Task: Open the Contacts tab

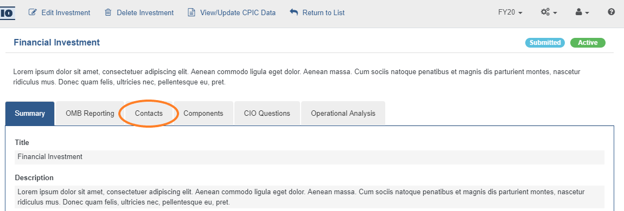Action: pos(149,114)
